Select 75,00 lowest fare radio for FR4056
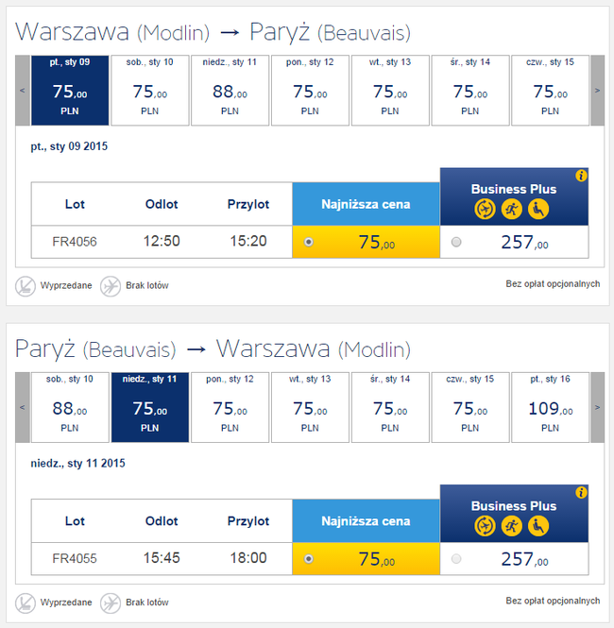The width and height of the screenshot is (614, 628). [x=309, y=243]
